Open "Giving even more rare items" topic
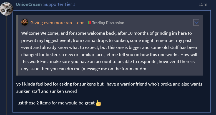Image resolution: width=216 pixels, height=115 pixels. click(57, 22)
